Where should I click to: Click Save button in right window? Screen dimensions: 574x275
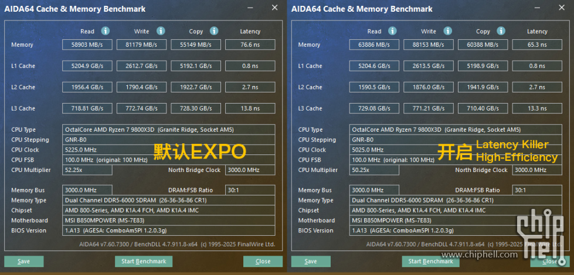(311, 261)
